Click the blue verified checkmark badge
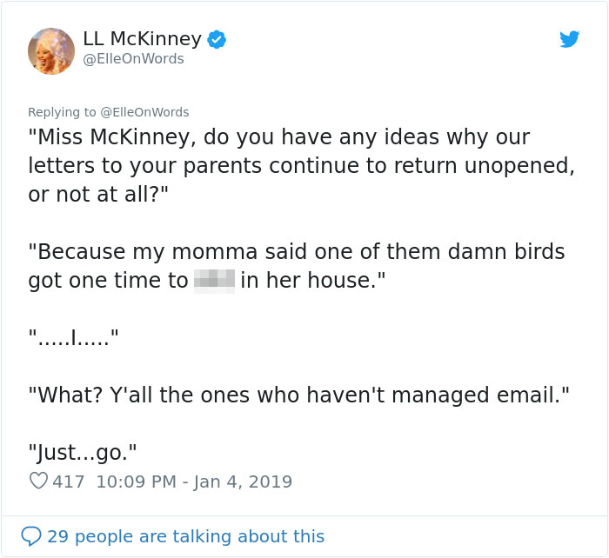This screenshot has height=558, width=609. [x=217, y=39]
